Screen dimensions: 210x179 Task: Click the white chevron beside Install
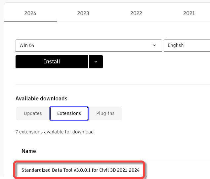(x=96, y=62)
